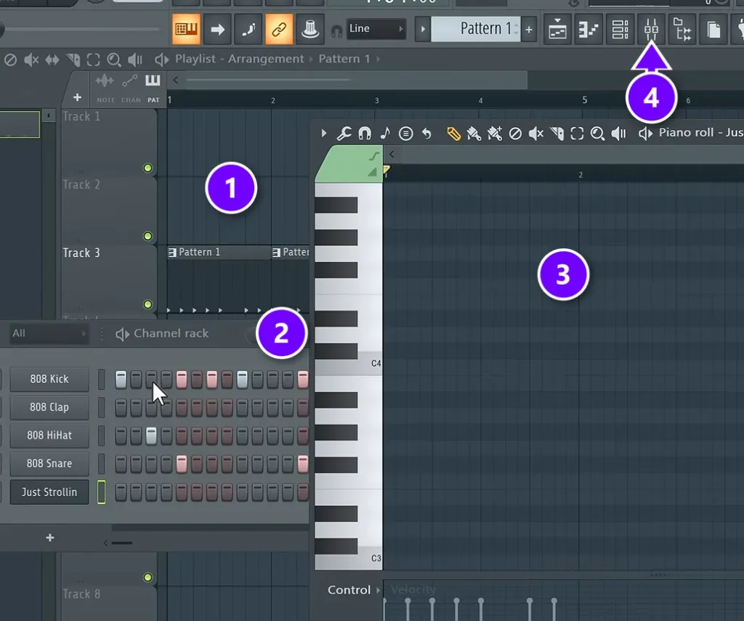Open the Piano roll stamp note icon
This screenshot has height=621, width=744.
tap(385, 134)
